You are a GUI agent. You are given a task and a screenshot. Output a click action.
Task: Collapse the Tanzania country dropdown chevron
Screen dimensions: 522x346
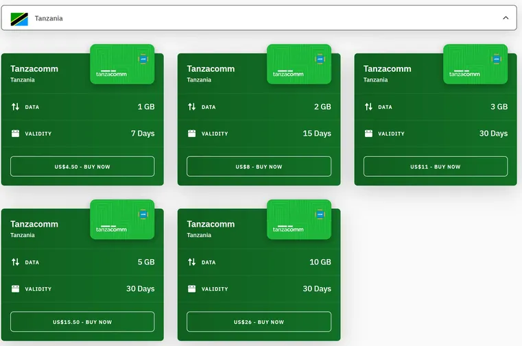pos(506,18)
